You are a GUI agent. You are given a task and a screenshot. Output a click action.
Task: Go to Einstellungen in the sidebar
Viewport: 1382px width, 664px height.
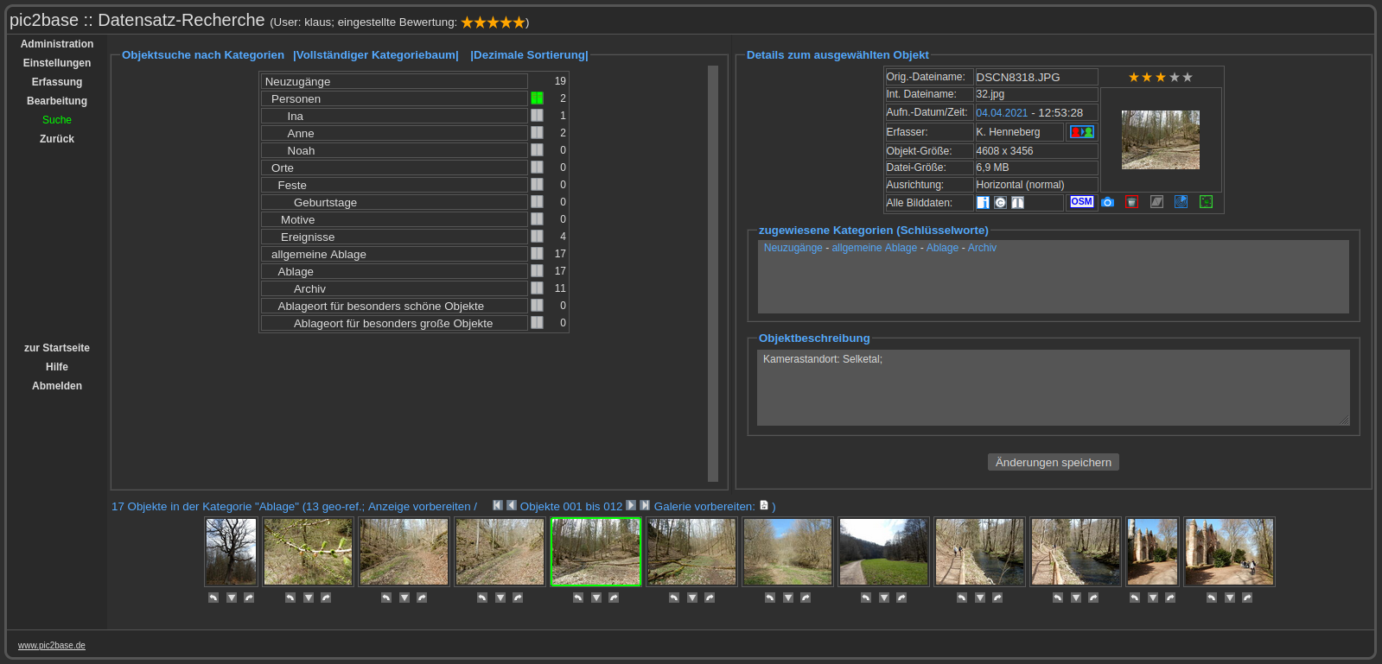coord(57,63)
